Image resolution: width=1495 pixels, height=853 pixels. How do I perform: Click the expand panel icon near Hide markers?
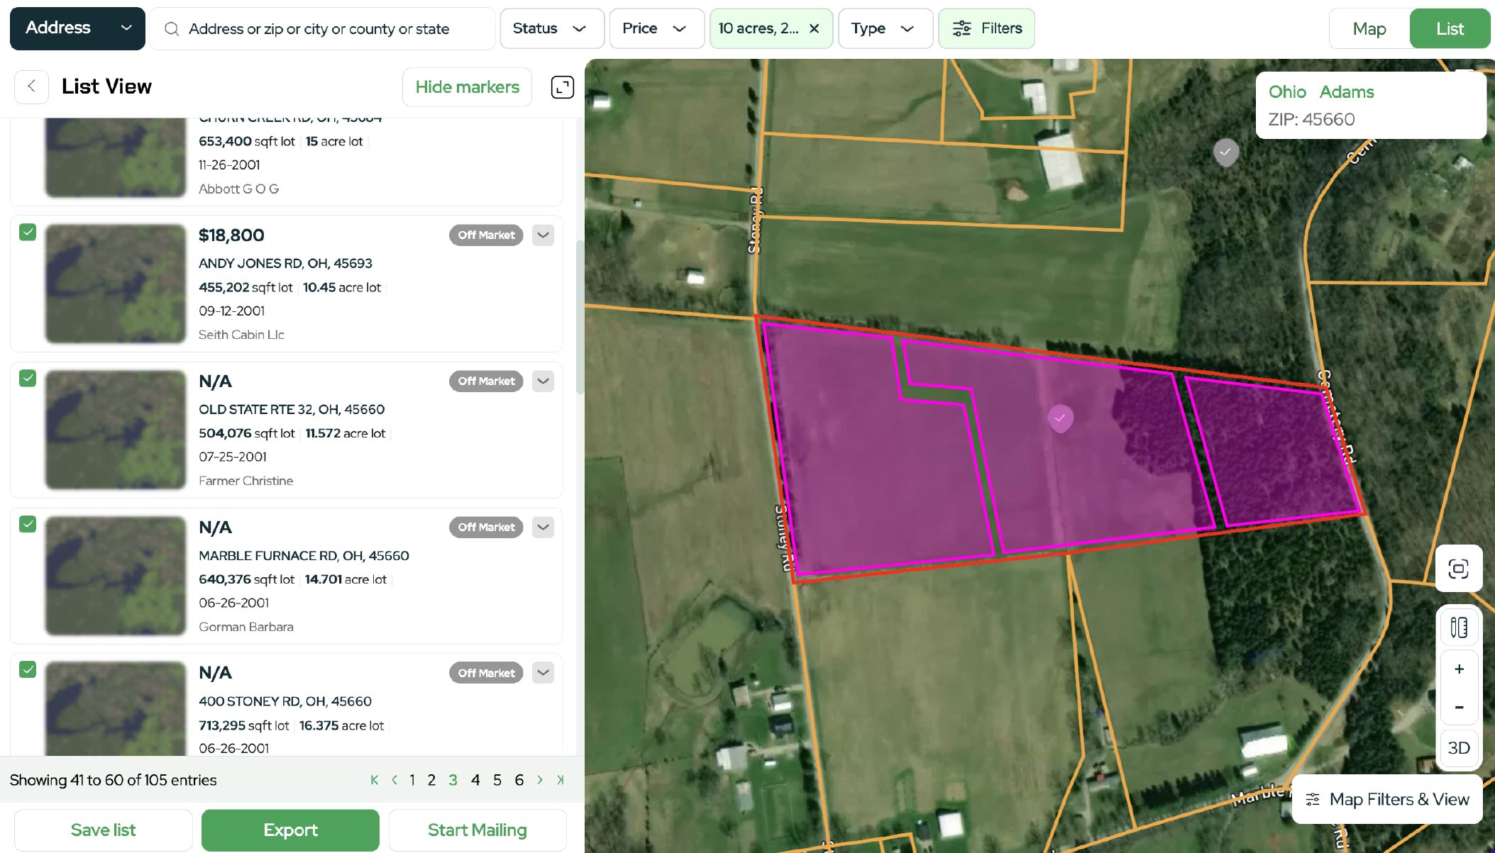[562, 87]
